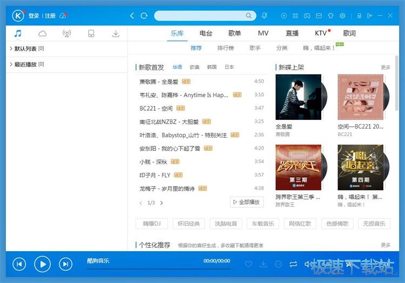Switch to the 直播 tab
The height and width of the screenshot is (283, 405).
[292, 33]
